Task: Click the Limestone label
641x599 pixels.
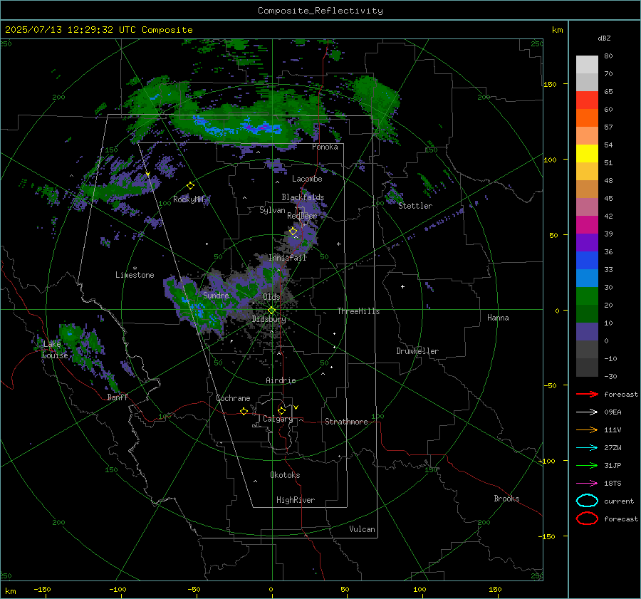Action: (x=135, y=275)
